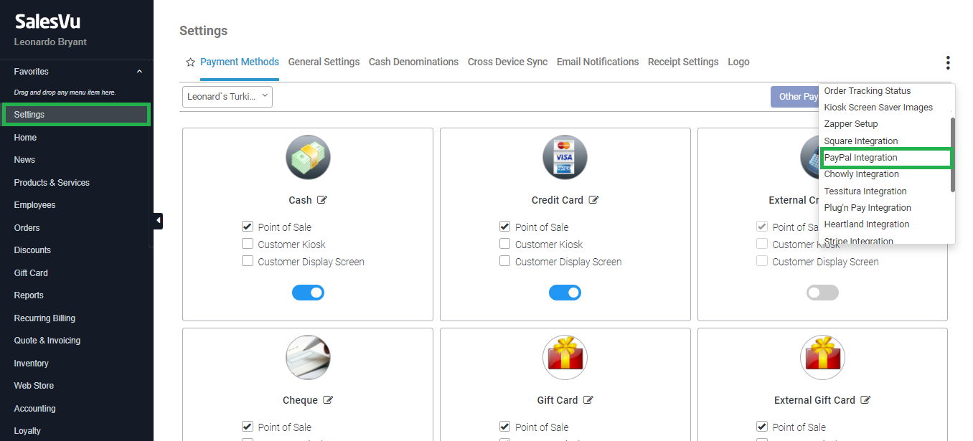This screenshot has height=441, width=973.
Task: Open Products & Services in the sidebar
Action: (x=52, y=183)
